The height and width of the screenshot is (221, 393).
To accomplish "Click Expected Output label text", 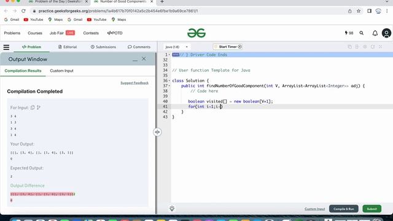I will pos(27,168).
